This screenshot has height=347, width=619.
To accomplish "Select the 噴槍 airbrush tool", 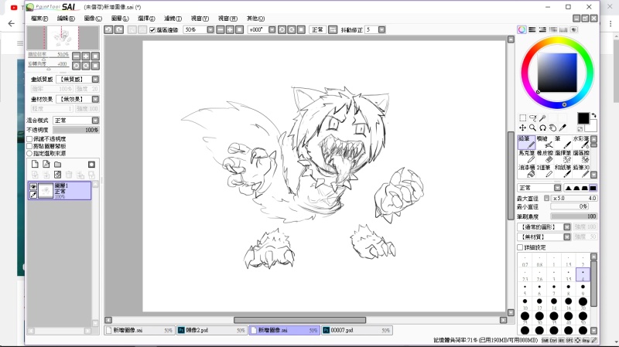I will point(545,142).
